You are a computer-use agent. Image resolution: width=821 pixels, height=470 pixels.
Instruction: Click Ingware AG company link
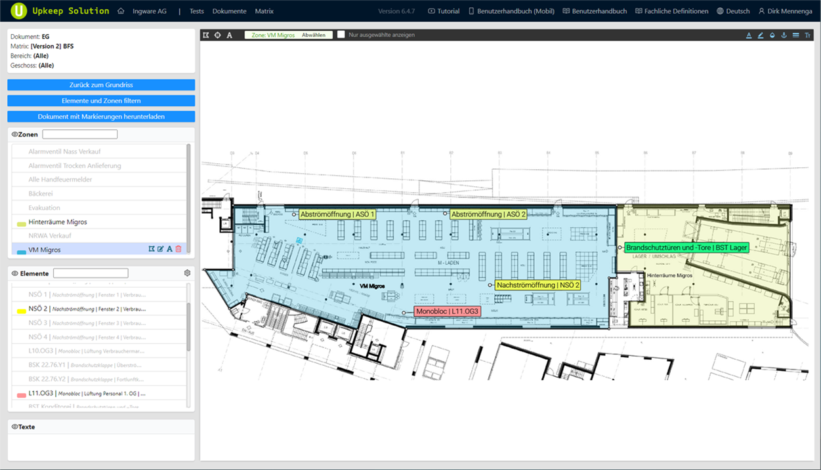pos(150,11)
